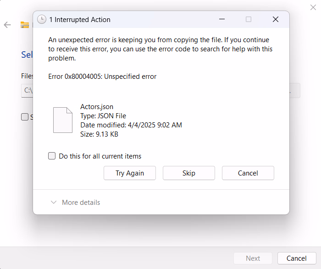321x269 pixels.
Task: Click the back arrow in the wizard behind
Action: click(7, 25)
